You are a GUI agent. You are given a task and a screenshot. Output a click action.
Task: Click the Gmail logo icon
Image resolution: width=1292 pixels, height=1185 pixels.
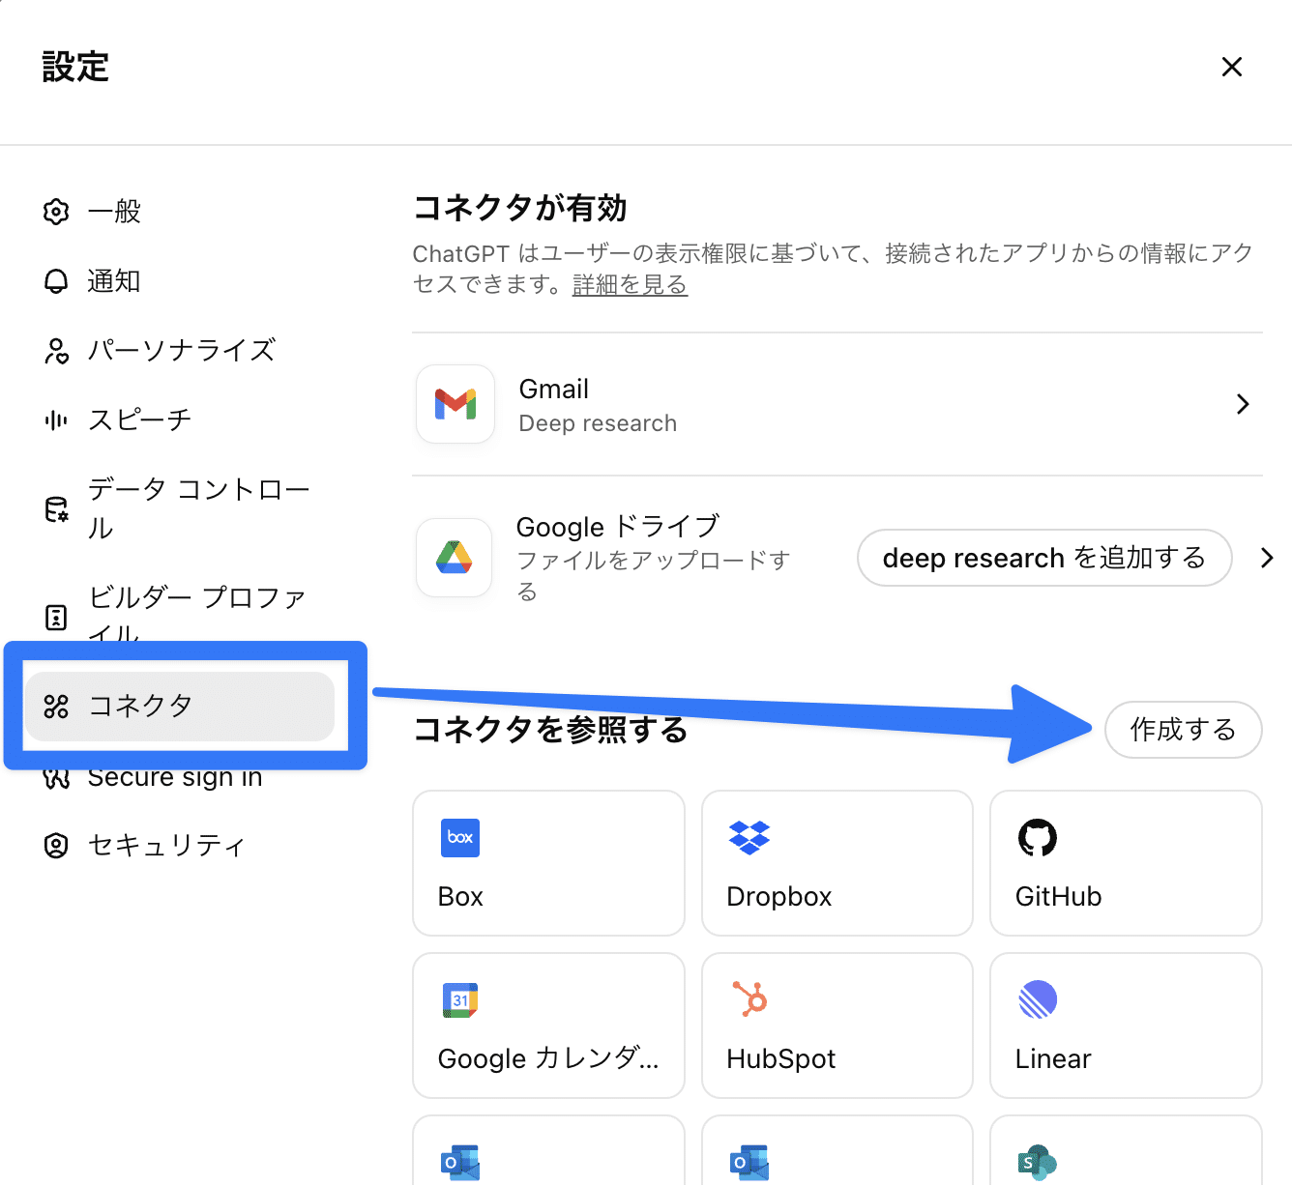point(455,404)
